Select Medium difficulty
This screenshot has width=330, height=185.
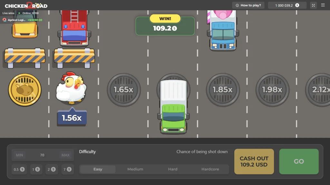[135, 169]
